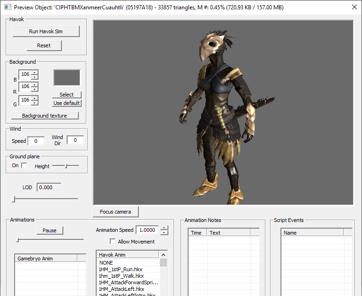
Task: Increase the Animation Speed value
Action: (x=164, y=228)
